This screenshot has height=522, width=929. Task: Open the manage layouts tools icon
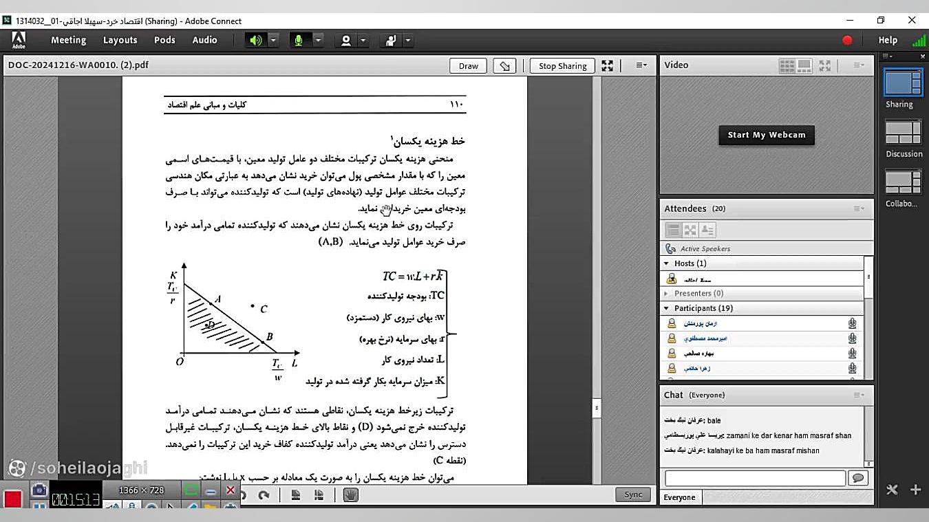(893, 490)
